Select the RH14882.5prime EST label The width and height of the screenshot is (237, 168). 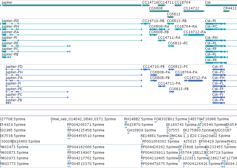click(138, 119)
